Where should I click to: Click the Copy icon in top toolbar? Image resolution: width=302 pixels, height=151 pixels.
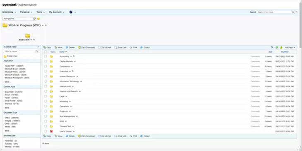45,47
